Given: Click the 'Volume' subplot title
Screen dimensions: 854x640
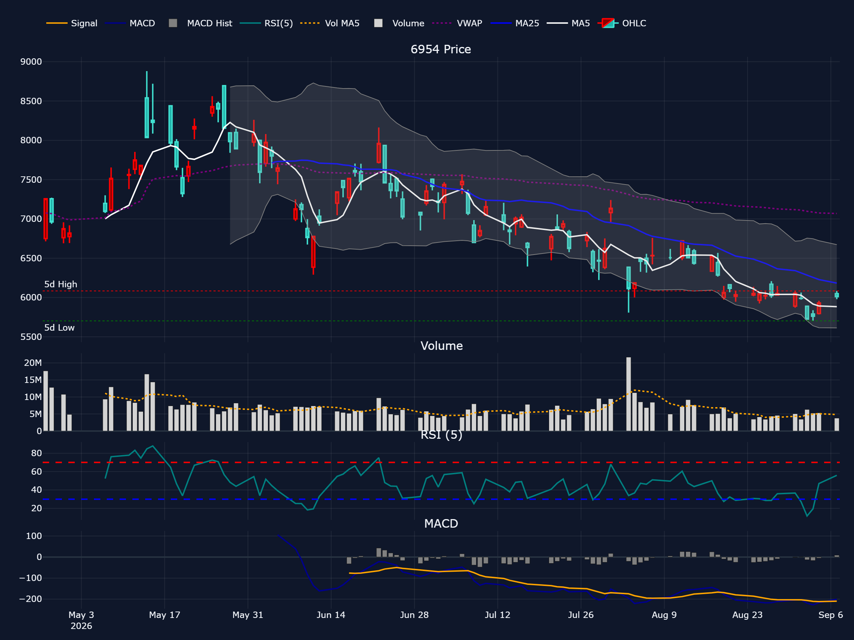Looking at the screenshot, I should pyautogui.click(x=441, y=346).
